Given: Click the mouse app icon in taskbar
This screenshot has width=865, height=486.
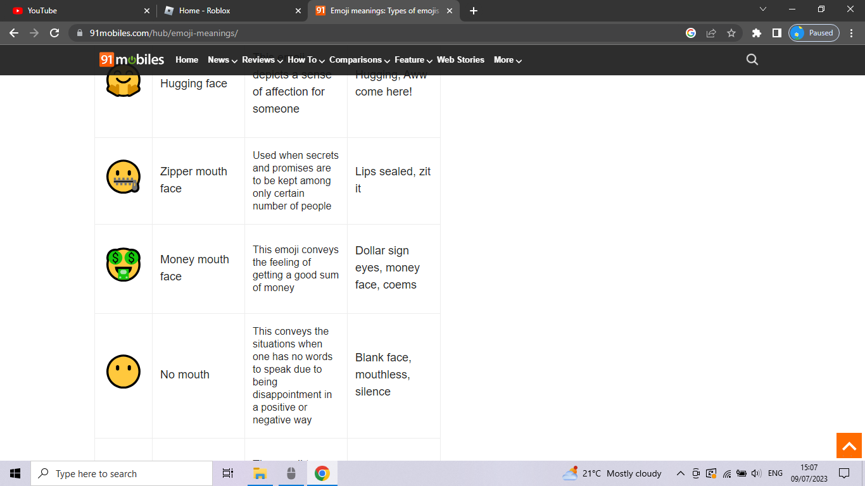Looking at the screenshot, I should pos(291,473).
